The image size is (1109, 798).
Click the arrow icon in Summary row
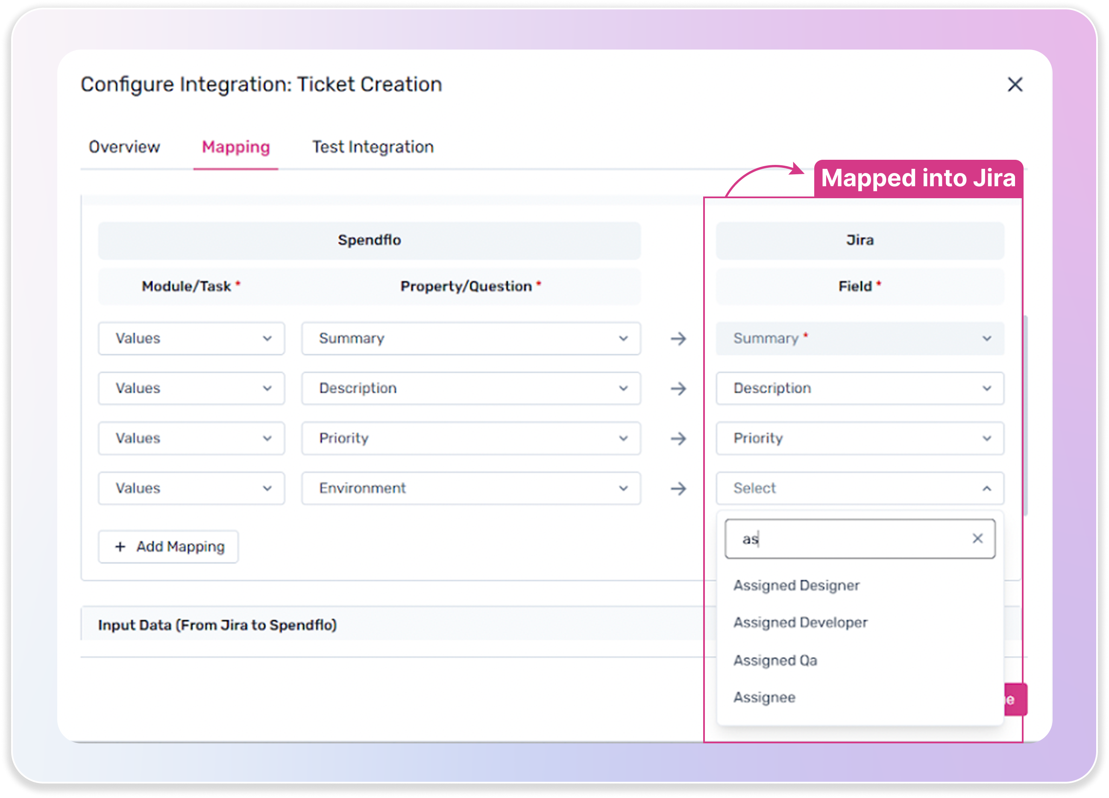678,338
